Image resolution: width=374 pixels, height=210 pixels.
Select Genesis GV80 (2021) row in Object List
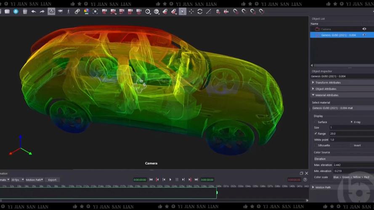(342, 35)
